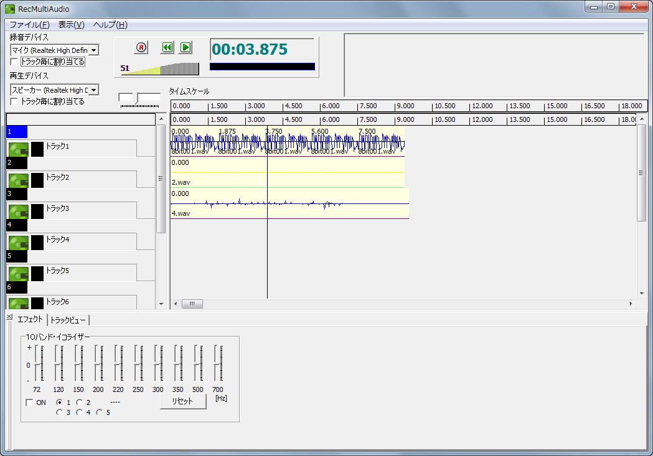This screenshot has width=653, height=456.
Task: Click the timeline horizontal scrollbar
Action: 192,304
